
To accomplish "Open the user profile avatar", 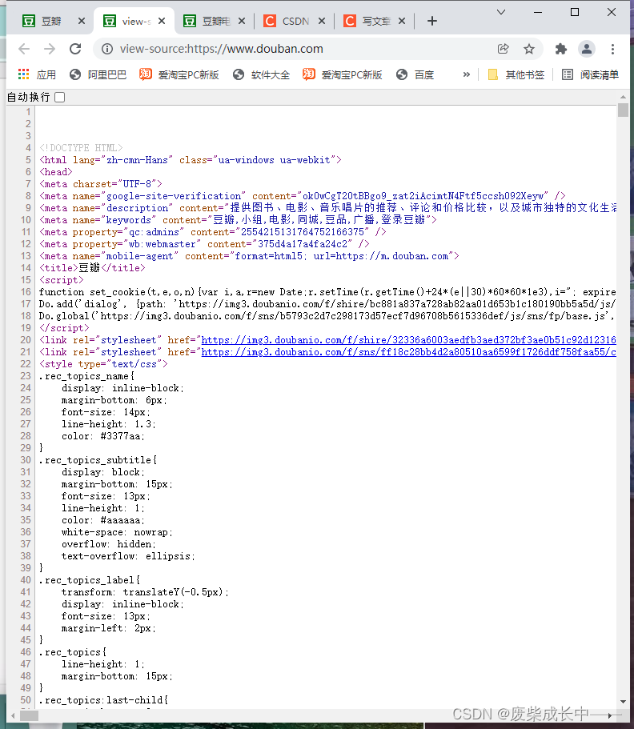I will click(x=587, y=49).
